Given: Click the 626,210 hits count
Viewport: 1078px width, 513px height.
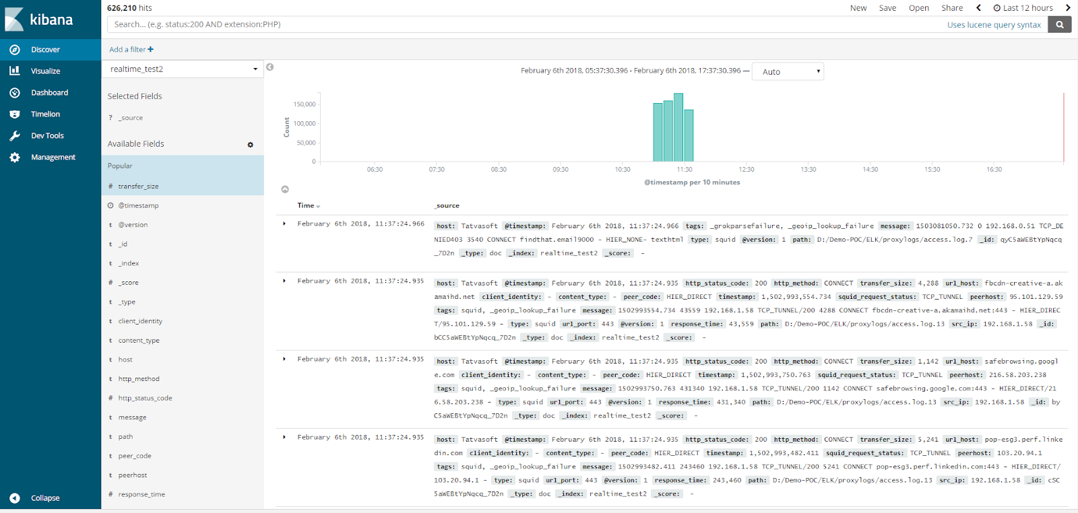Looking at the screenshot, I should click(x=129, y=8).
